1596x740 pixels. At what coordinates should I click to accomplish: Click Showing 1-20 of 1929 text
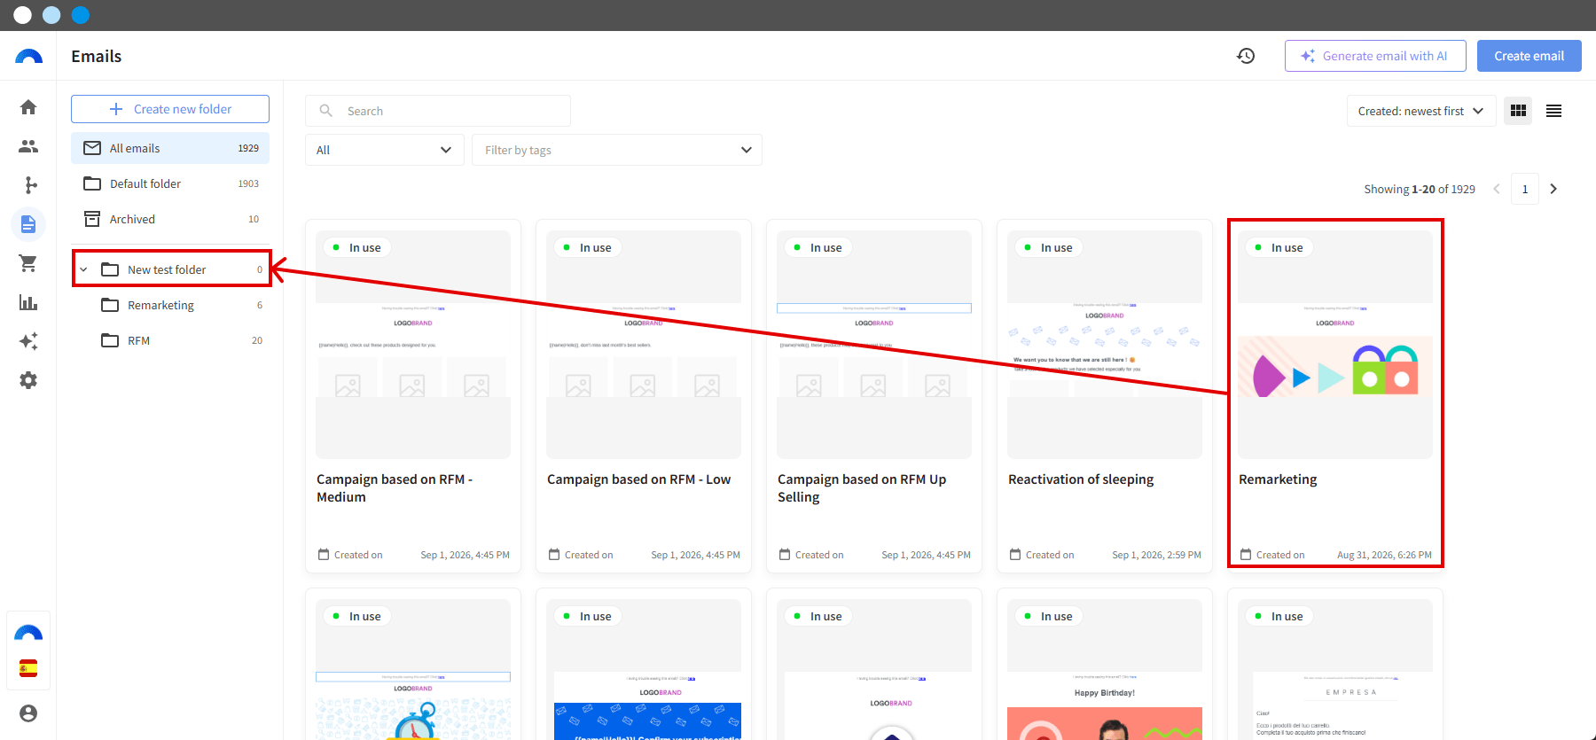click(1420, 189)
